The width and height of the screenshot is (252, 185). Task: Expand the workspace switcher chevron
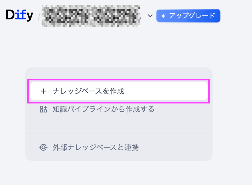(150, 16)
